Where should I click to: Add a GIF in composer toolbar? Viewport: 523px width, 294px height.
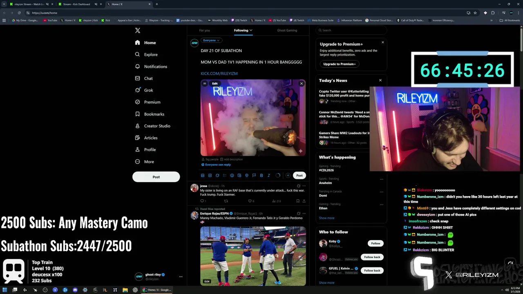(x=210, y=176)
